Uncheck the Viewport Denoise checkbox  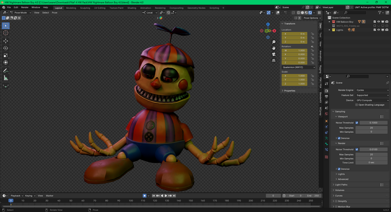339,138
